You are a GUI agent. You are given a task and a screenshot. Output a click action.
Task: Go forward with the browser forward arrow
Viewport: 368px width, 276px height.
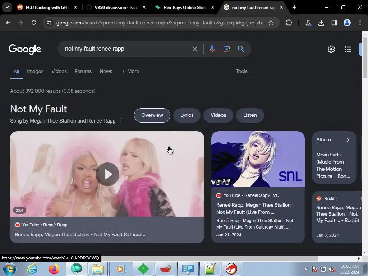(x=20, y=23)
